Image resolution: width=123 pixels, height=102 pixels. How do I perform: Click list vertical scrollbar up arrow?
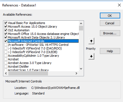click(x=81, y=23)
